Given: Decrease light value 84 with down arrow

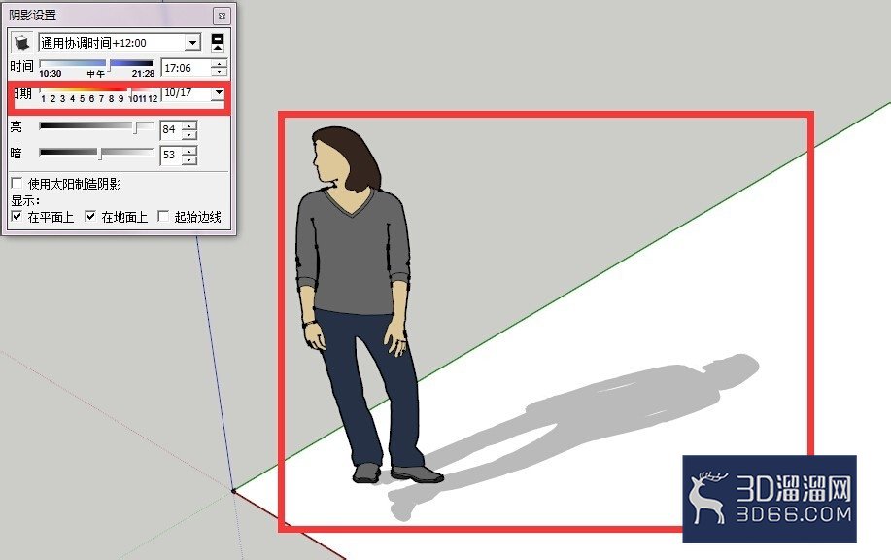Looking at the screenshot, I should pyautogui.click(x=189, y=135).
